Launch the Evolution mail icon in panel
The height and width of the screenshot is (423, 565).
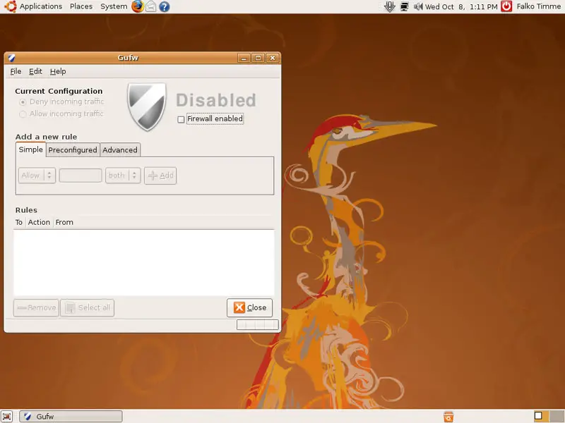tap(151, 6)
